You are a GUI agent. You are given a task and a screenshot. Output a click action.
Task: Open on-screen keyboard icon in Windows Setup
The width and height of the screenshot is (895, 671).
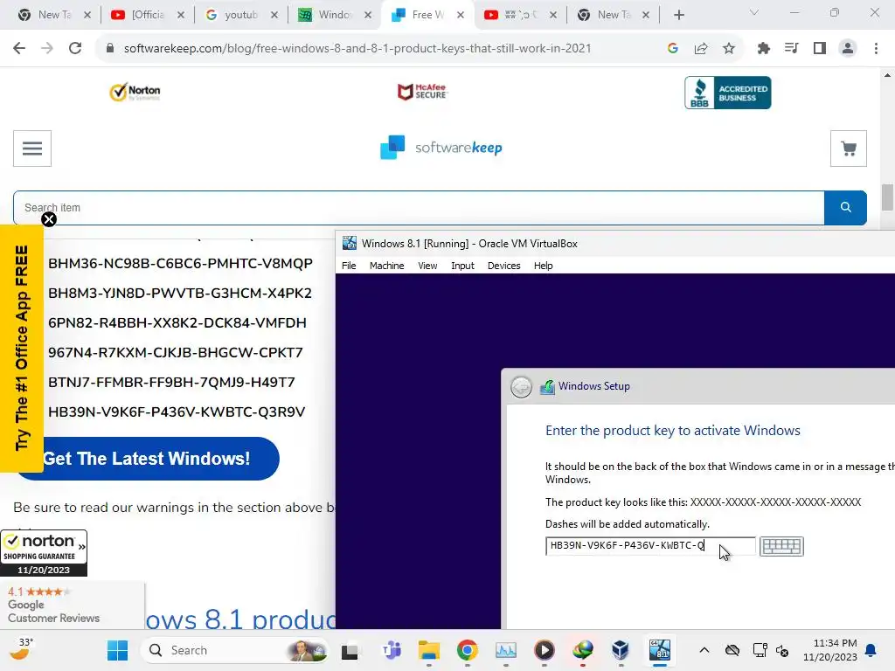(781, 546)
